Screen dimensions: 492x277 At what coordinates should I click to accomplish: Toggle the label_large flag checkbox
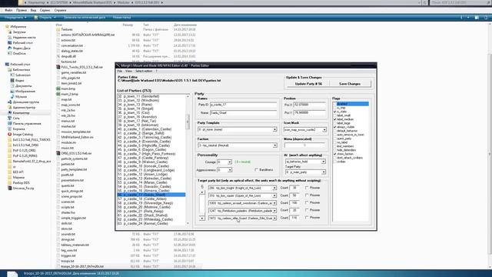click(335, 123)
